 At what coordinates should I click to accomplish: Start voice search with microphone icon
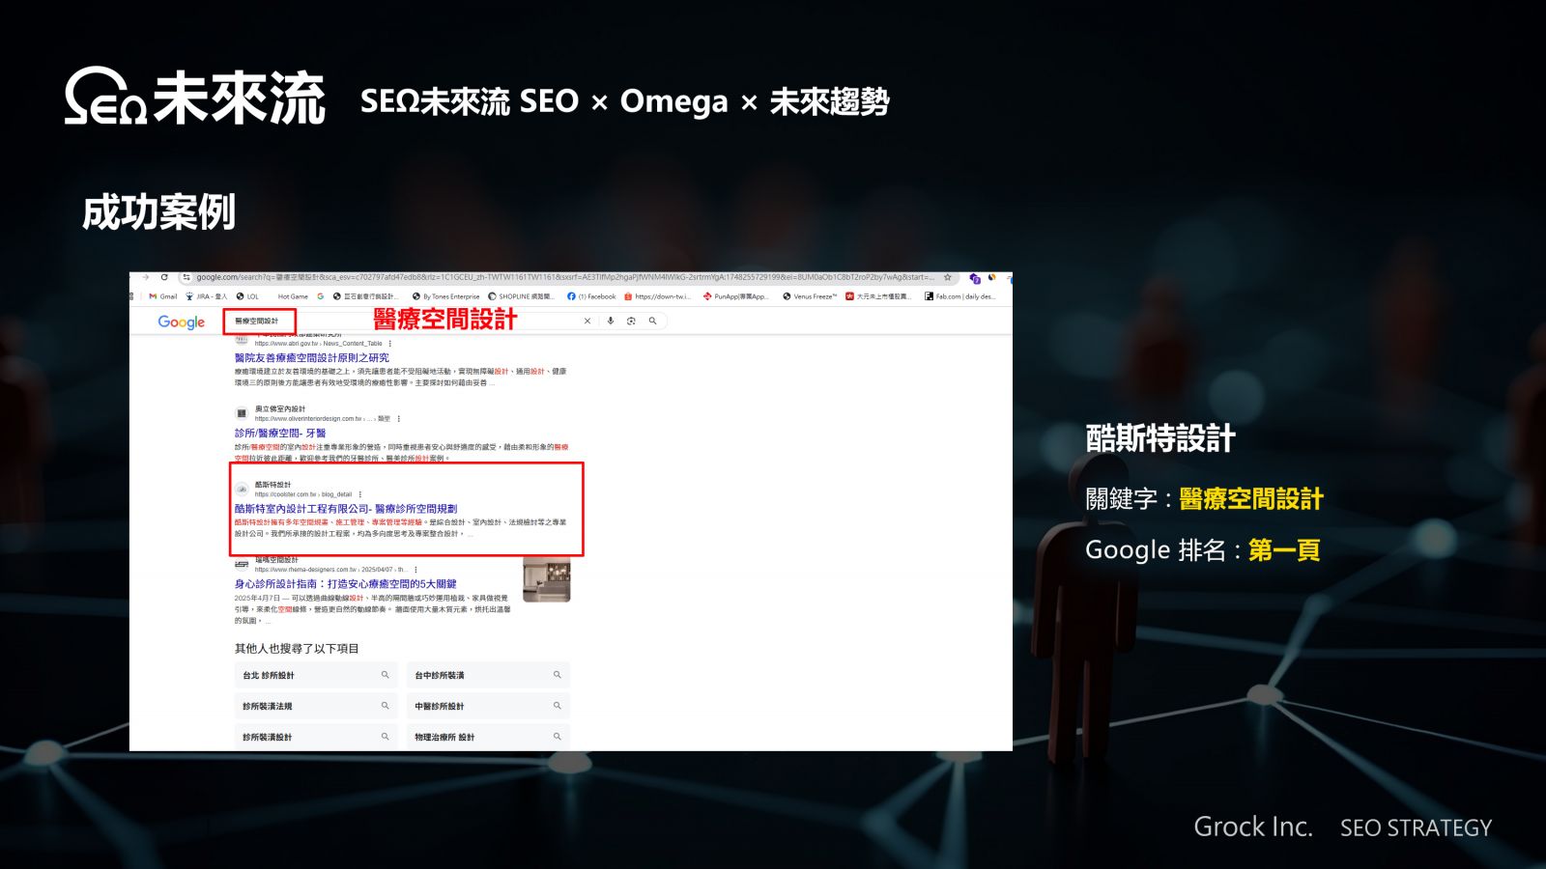click(611, 321)
